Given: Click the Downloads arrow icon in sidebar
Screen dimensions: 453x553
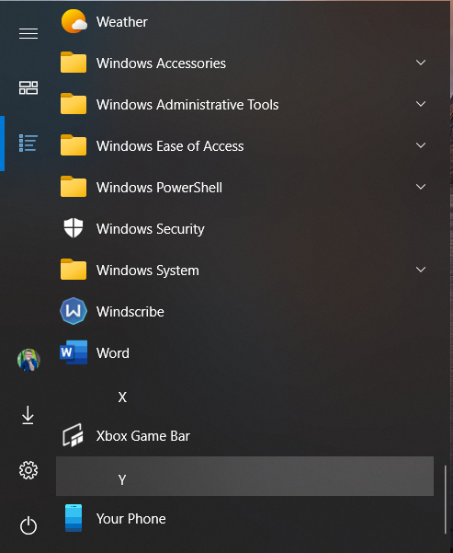Looking at the screenshot, I should 28,415.
